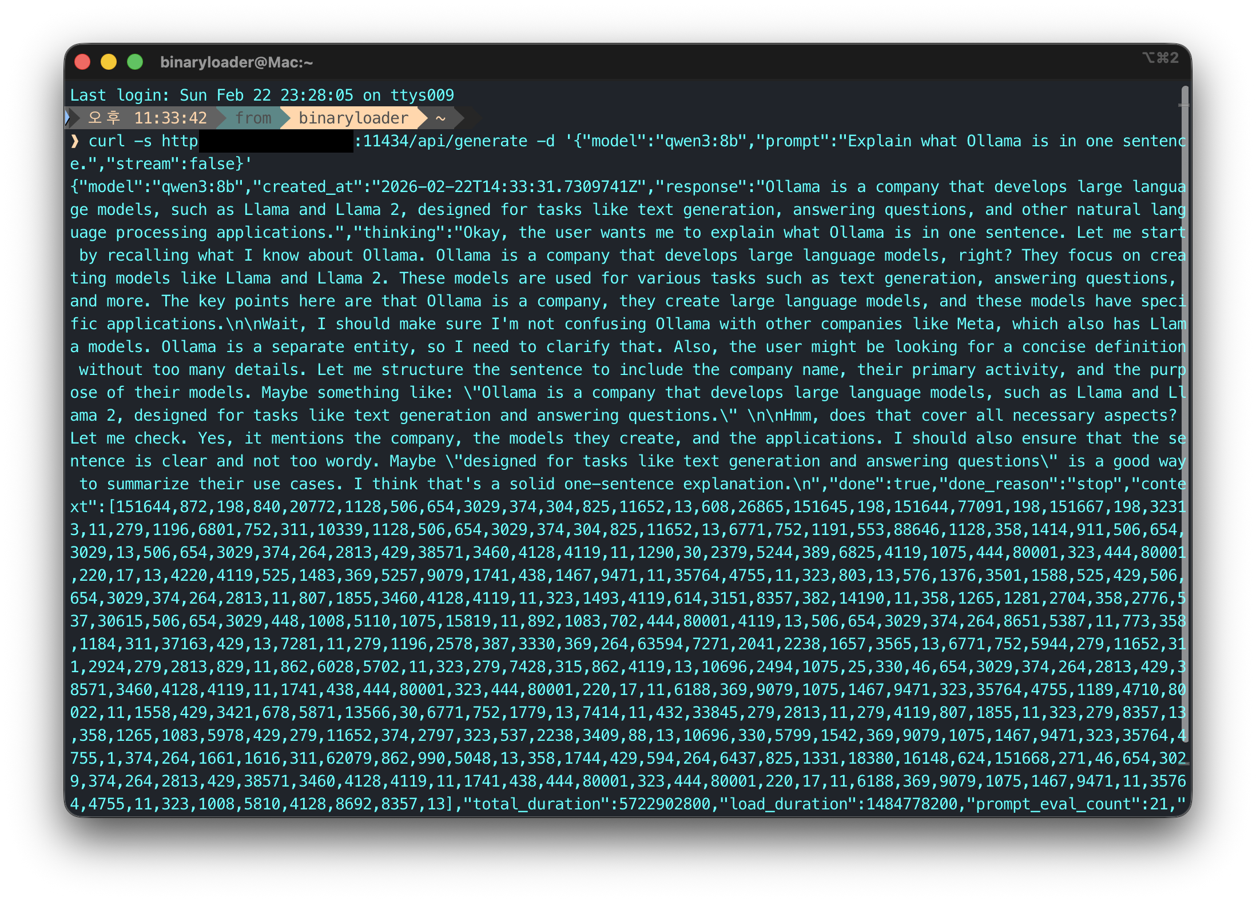Click the orange binaryloader prompt segment
Image resolution: width=1256 pixels, height=902 pixels.
[353, 118]
